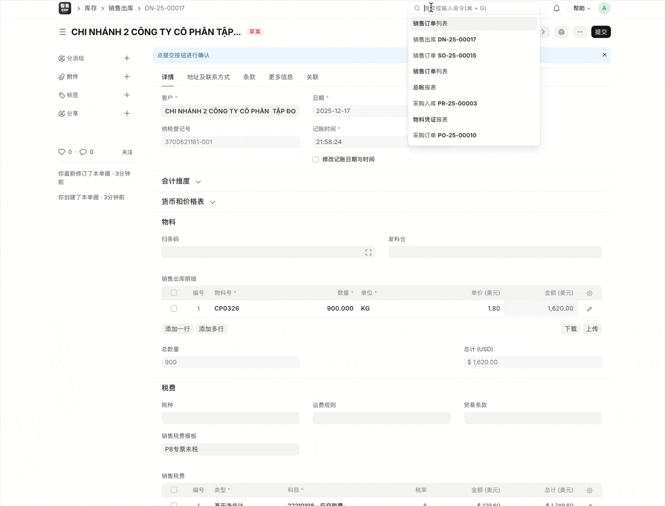Enable 修改记账日期与时间 checkbox
This screenshot has width=665, height=506.
coord(316,160)
